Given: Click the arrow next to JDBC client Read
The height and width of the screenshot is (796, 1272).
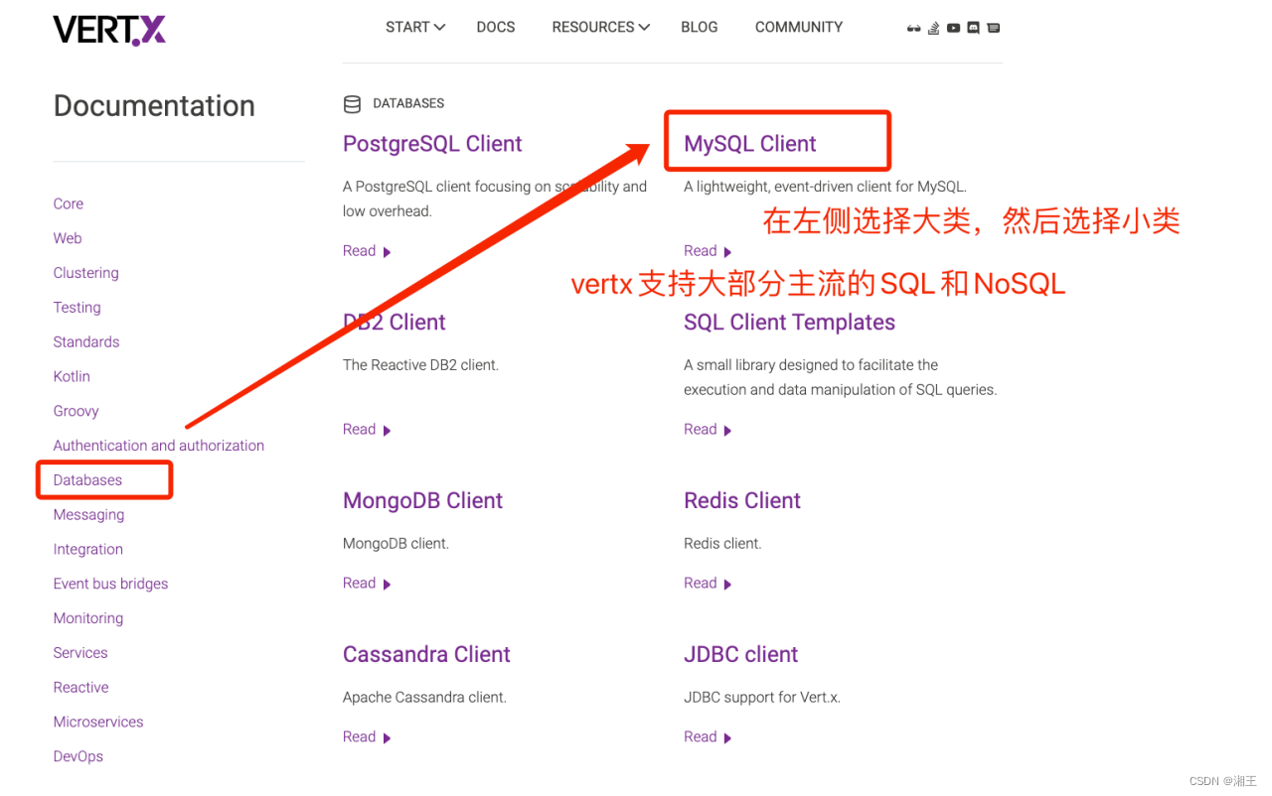Looking at the screenshot, I should click(x=727, y=738).
